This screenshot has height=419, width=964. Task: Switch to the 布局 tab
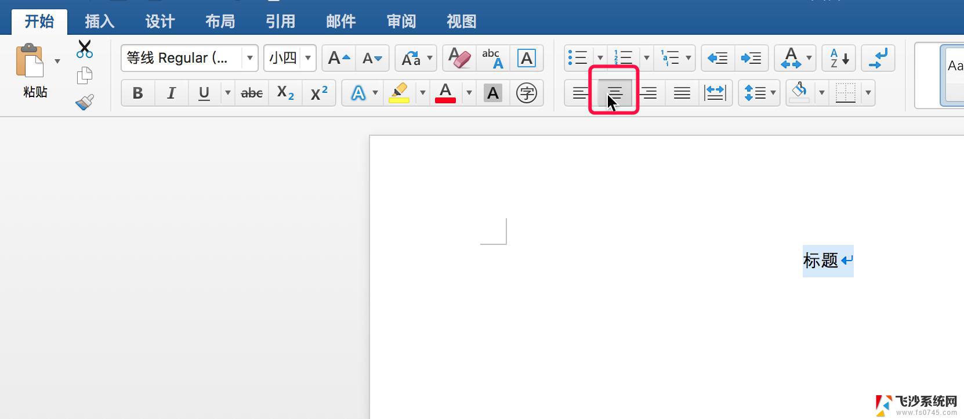[x=220, y=21]
